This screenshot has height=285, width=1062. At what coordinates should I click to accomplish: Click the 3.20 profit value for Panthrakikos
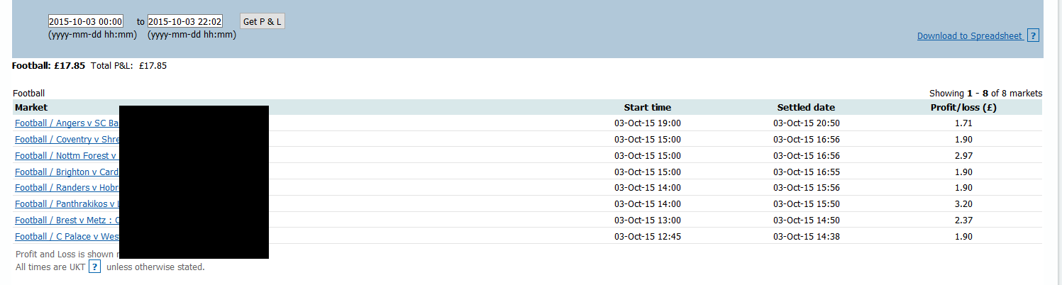[x=963, y=204]
